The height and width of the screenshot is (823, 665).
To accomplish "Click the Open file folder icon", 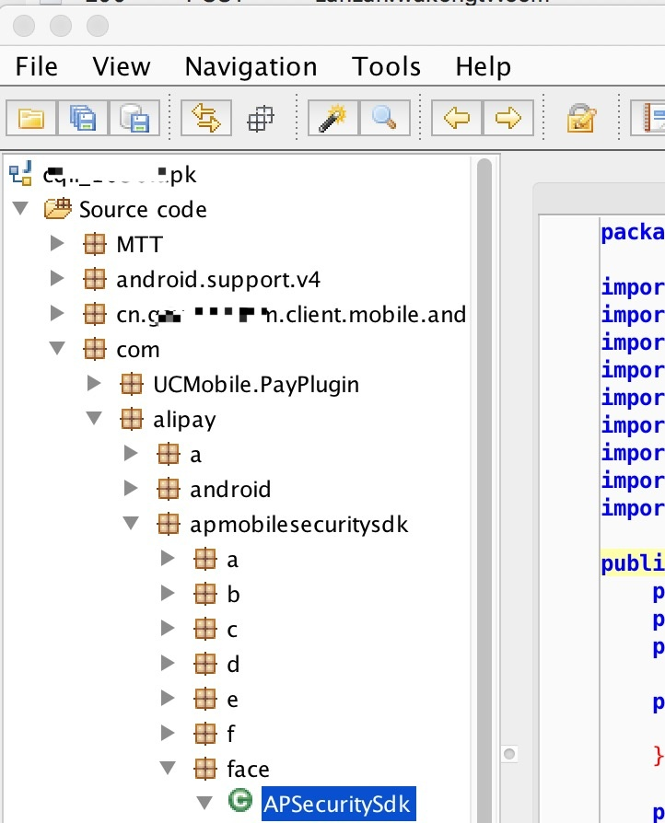I will [x=31, y=118].
